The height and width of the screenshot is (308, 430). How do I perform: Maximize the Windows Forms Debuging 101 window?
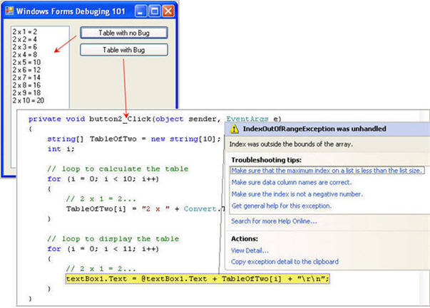[x=155, y=11]
